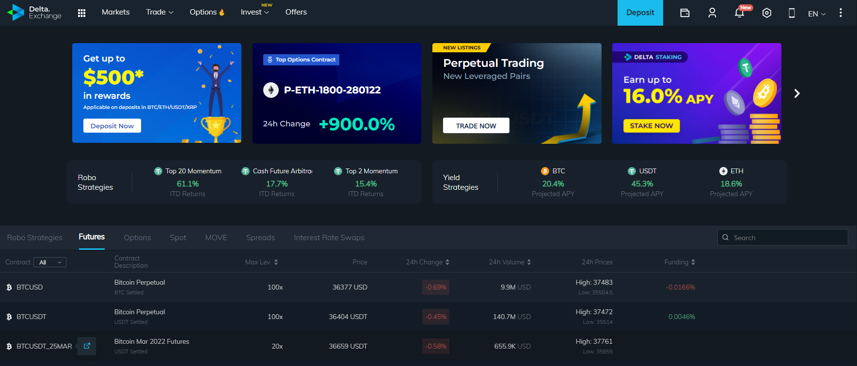The image size is (857, 366).
Task: Click the 0.0046% funding value
Action: [682, 317]
